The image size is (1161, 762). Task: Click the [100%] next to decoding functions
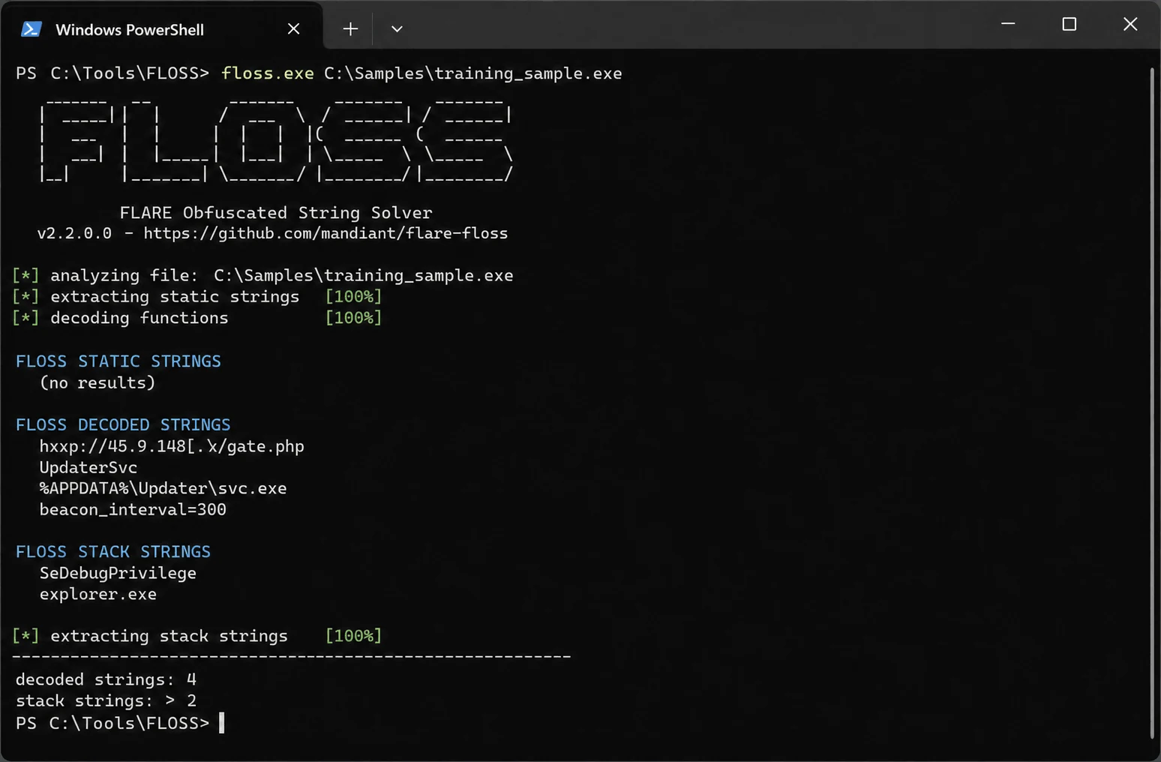tap(353, 317)
